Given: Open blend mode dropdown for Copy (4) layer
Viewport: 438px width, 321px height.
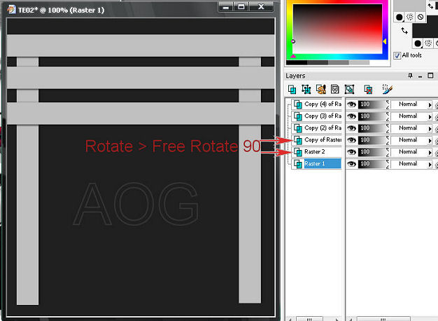Looking at the screenshot, I should click(430, 104).
